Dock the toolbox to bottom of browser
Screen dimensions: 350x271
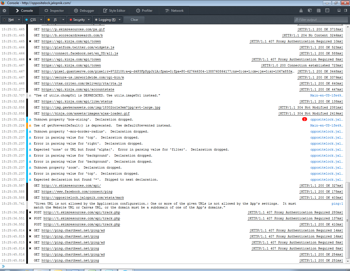coord(339,10)
